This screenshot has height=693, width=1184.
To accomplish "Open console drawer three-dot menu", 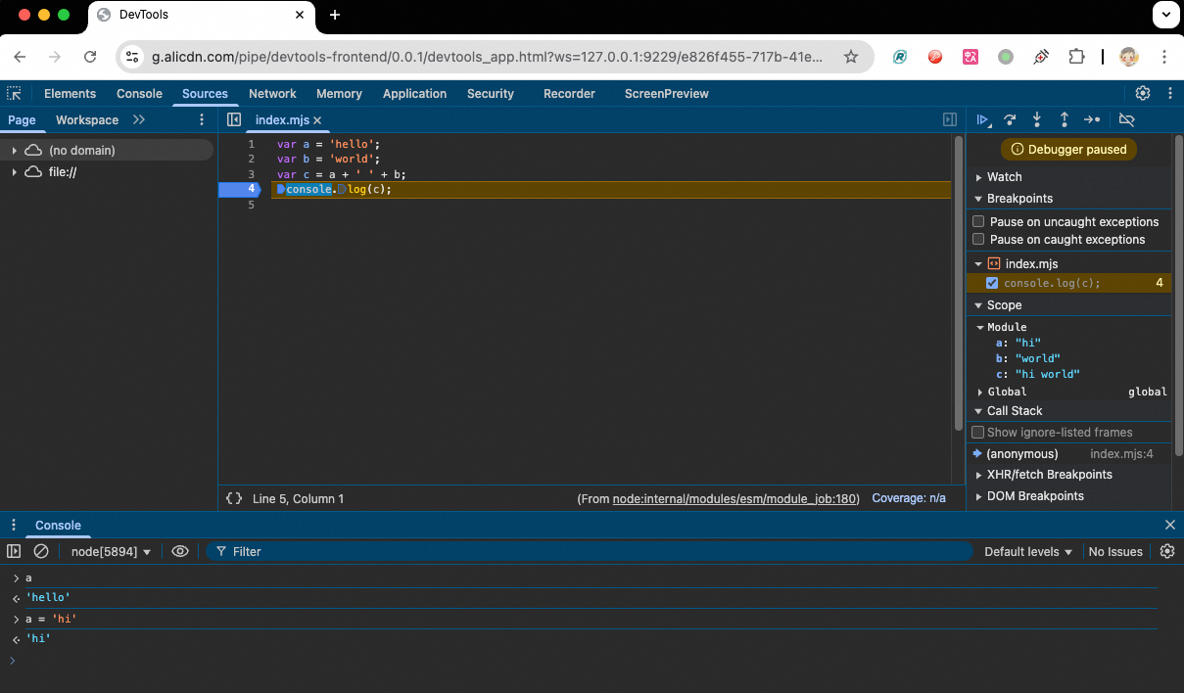I will point(14,525).
